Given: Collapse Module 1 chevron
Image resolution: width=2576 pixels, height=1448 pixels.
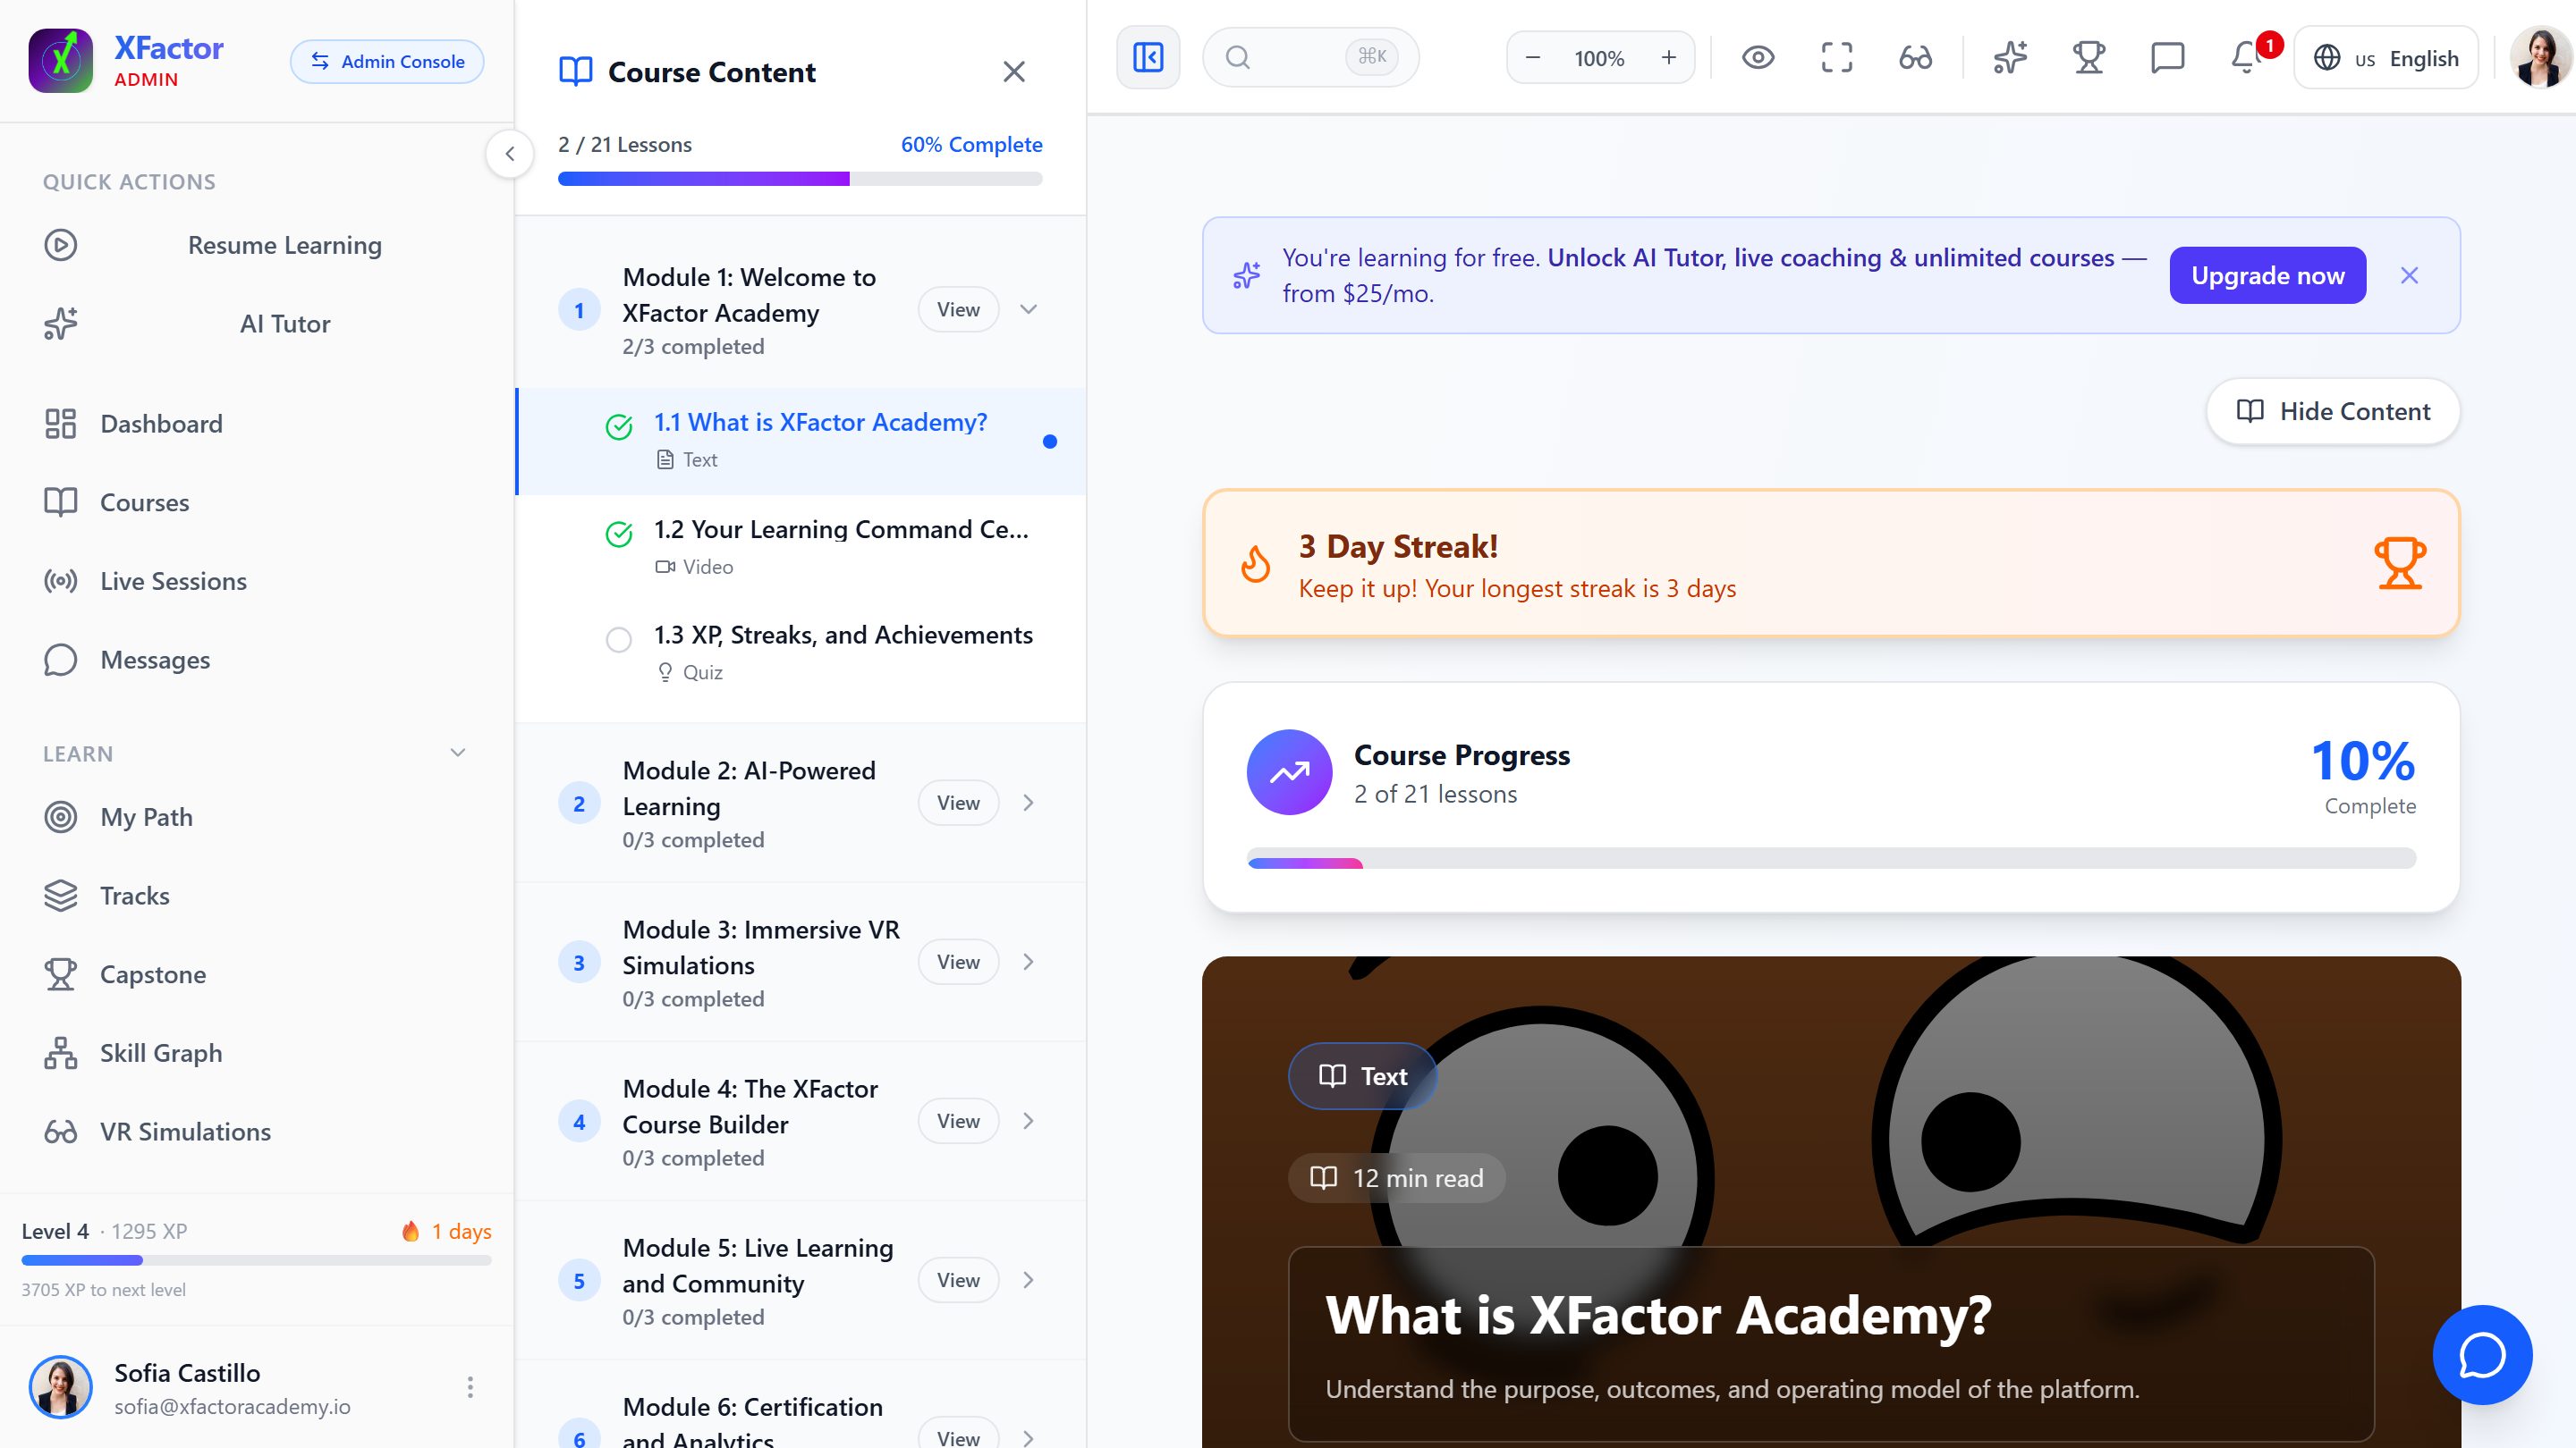Looking at the screenshot, I should click(x=1029, y=310).
